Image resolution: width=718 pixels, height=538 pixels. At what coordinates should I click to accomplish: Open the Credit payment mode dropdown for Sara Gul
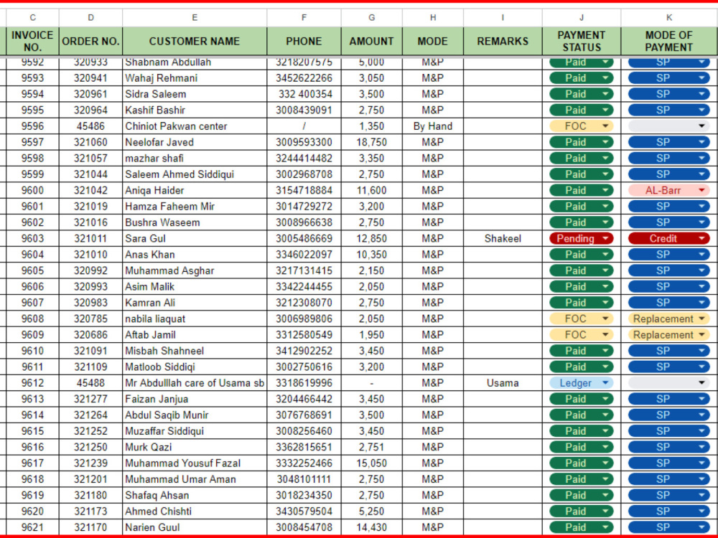pyautogui.click(x=668, y=238)
